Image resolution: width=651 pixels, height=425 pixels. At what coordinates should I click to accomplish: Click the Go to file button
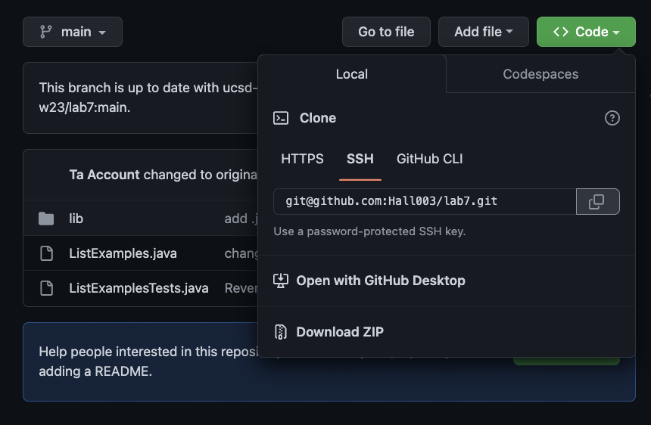point(386,32)
